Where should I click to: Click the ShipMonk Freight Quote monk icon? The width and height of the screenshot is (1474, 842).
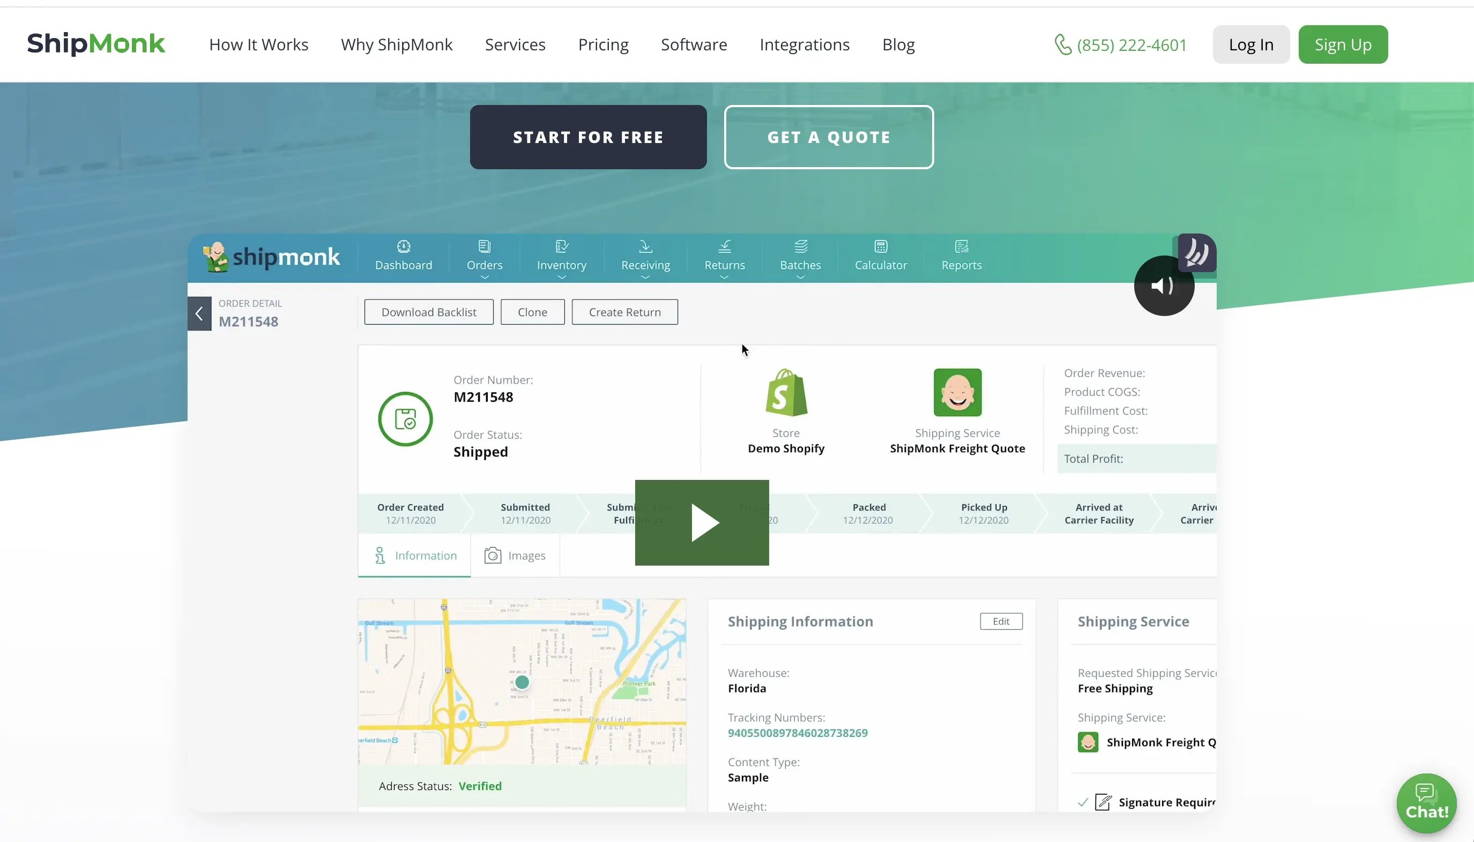[957, 393]
